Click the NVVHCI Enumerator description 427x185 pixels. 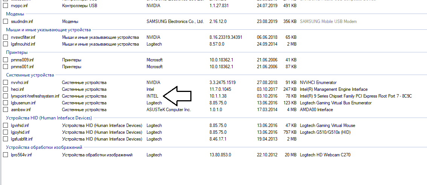[318, 83]
